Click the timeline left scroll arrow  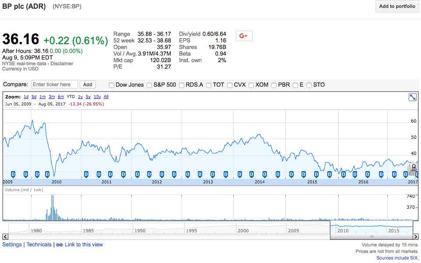5,237
